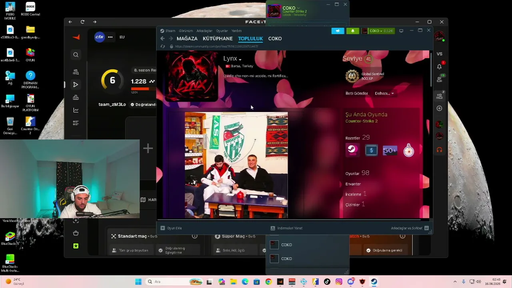Open the Global Sentinel badge
512x288 pixels.
click(352, 76)
